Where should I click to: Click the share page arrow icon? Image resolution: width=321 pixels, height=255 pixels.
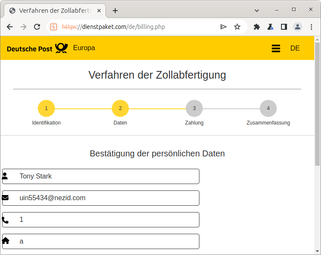224,27
